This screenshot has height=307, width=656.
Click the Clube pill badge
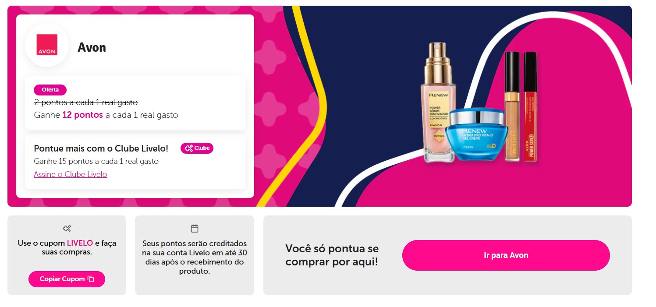[x=197, y=148]
